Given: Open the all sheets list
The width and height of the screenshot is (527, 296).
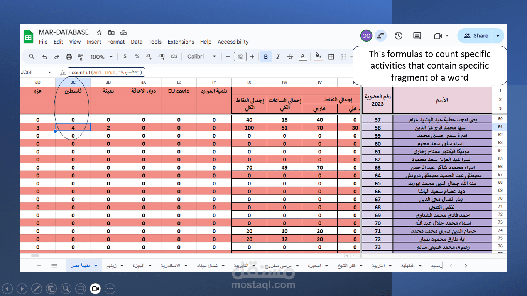Looking at the screenshot, I should coord(54,266).
